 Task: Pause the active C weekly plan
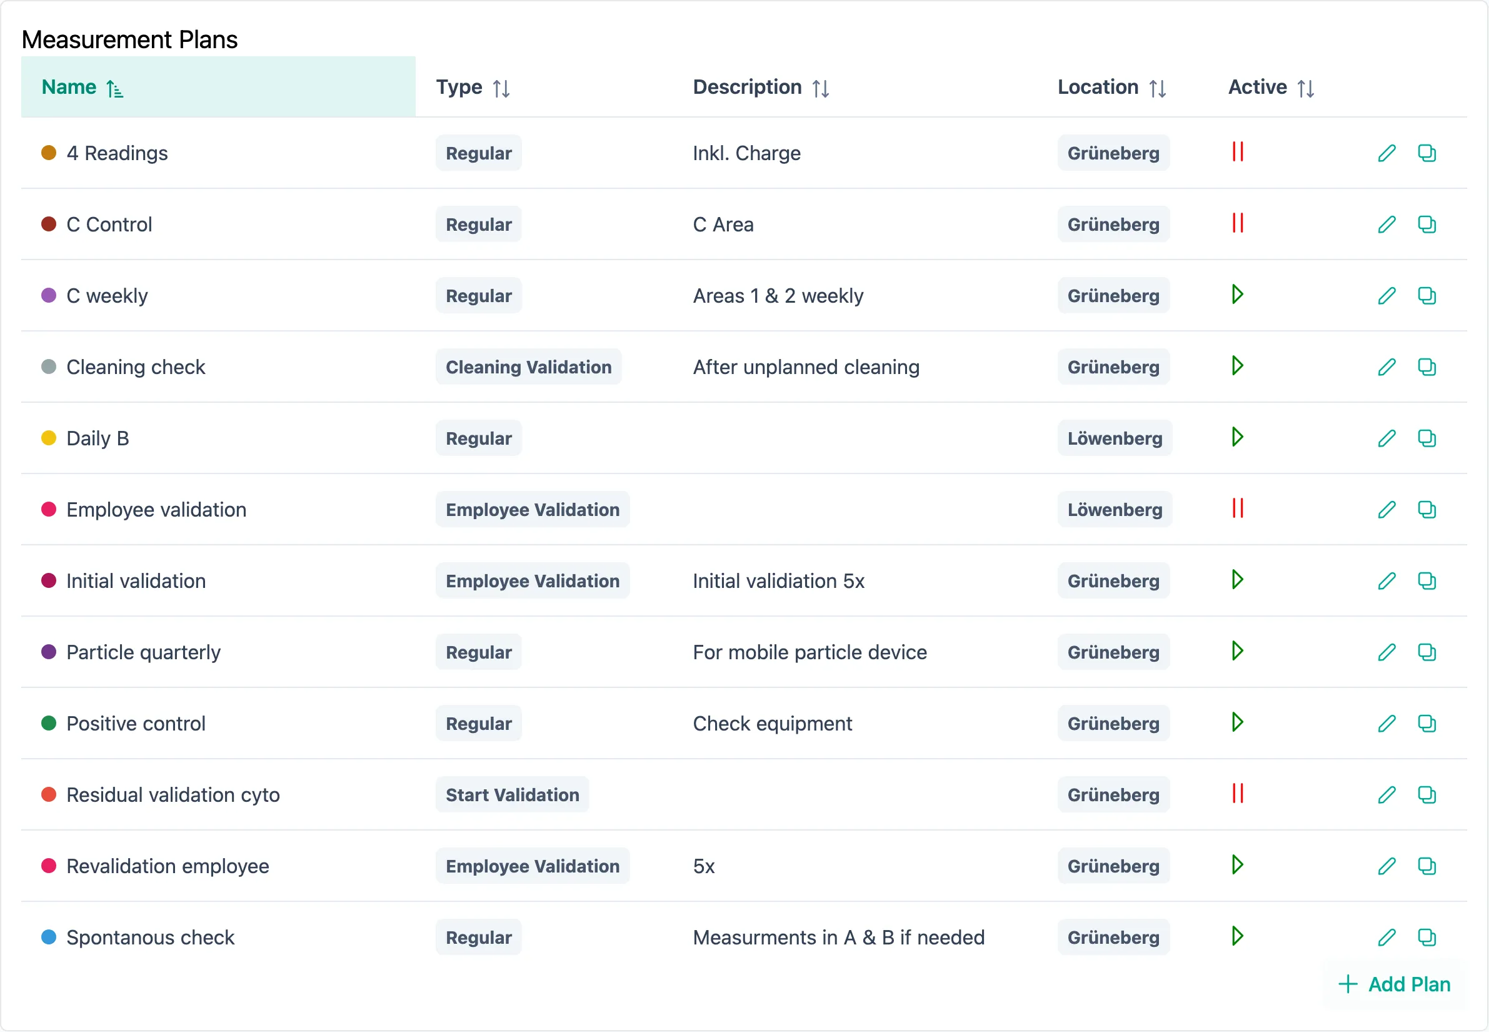pyautogui.click(x=1238, y=295)
